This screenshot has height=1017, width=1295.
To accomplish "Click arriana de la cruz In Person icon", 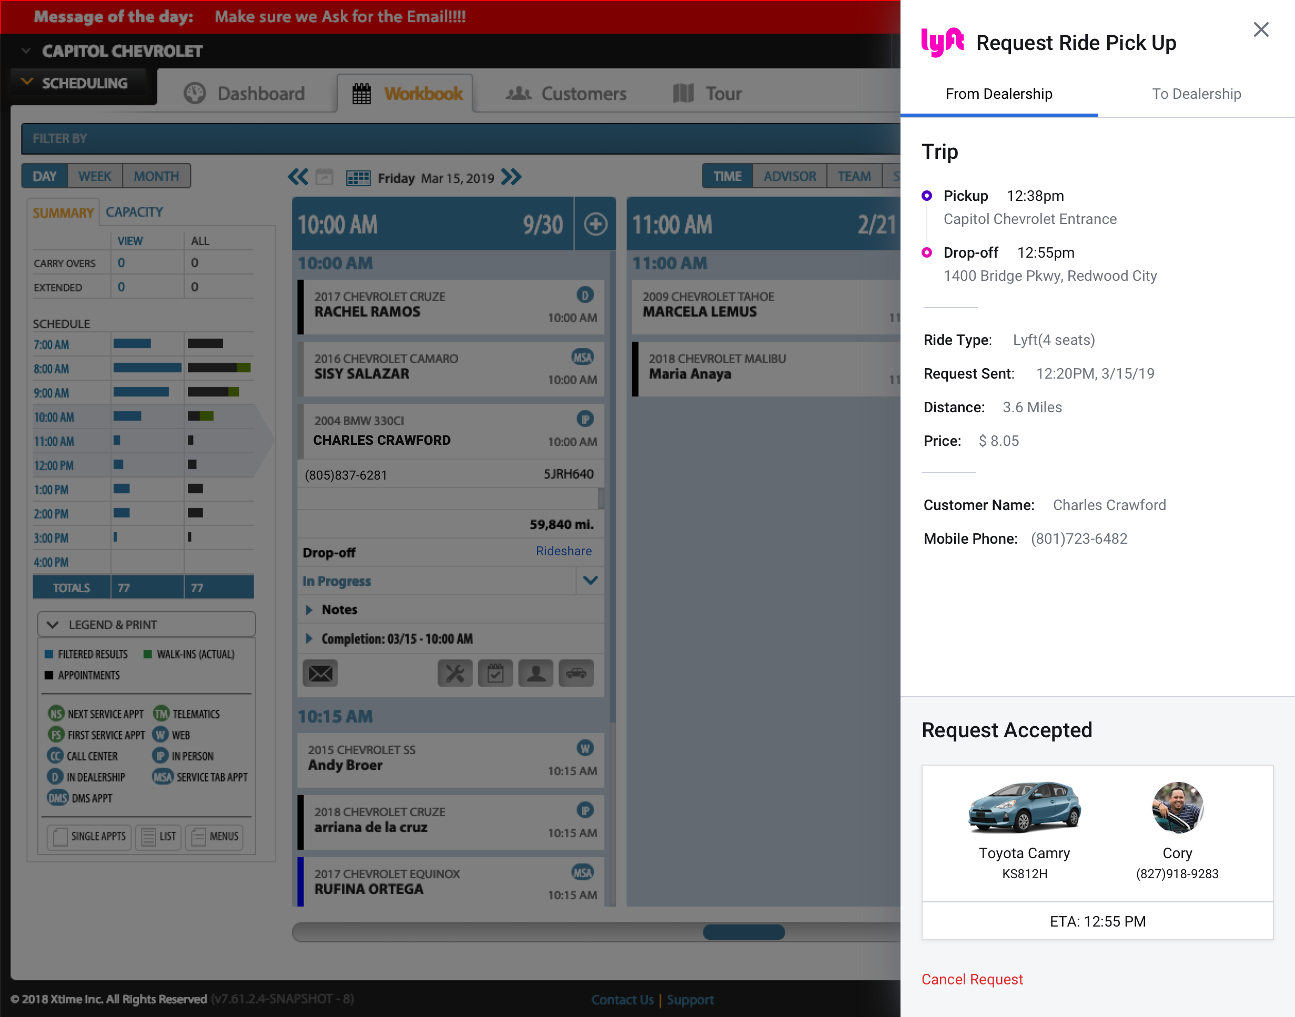I will pyautogui.click(x=585, y=810).
